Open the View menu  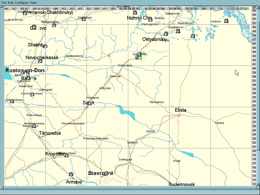33,3
